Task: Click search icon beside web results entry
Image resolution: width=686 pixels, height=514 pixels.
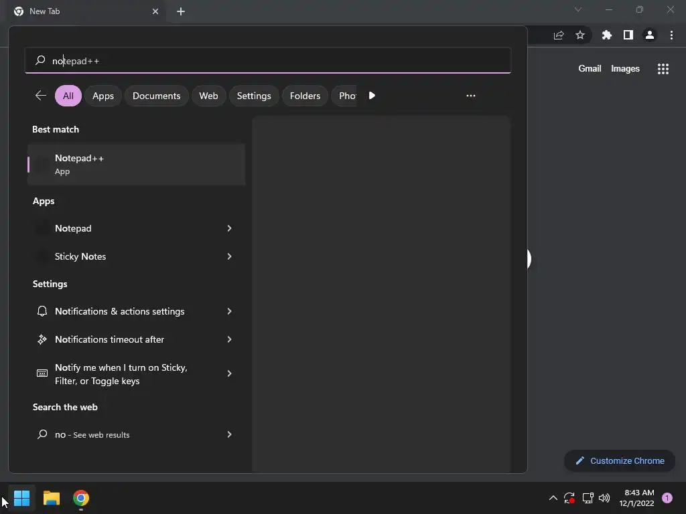Action: click(42, 434)
